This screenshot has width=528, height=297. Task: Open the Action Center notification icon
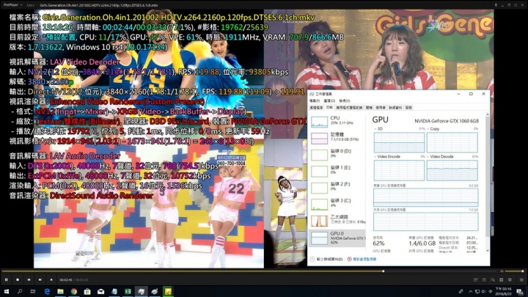pos(521,292)
